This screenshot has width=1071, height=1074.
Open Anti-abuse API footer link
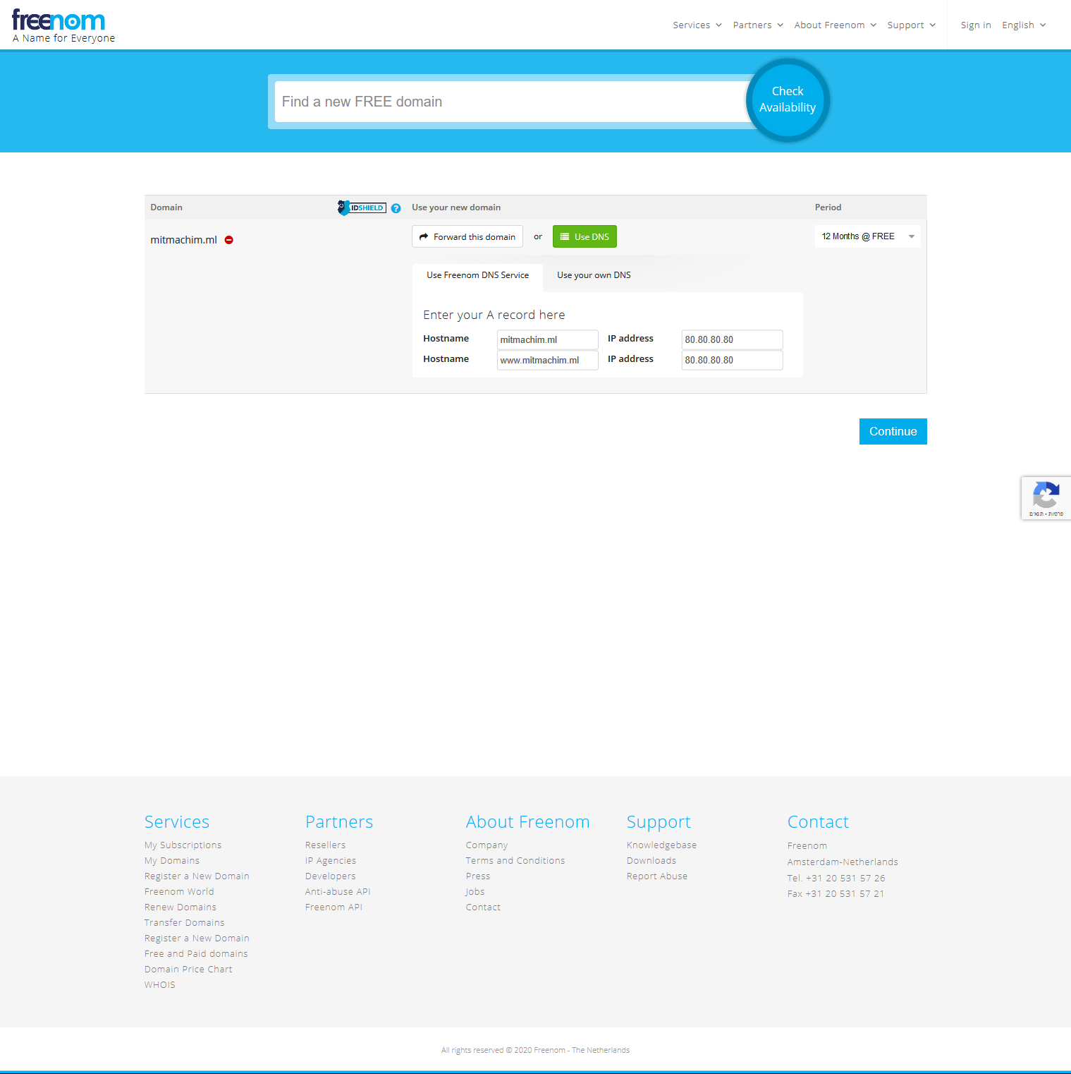pos(338,891)
